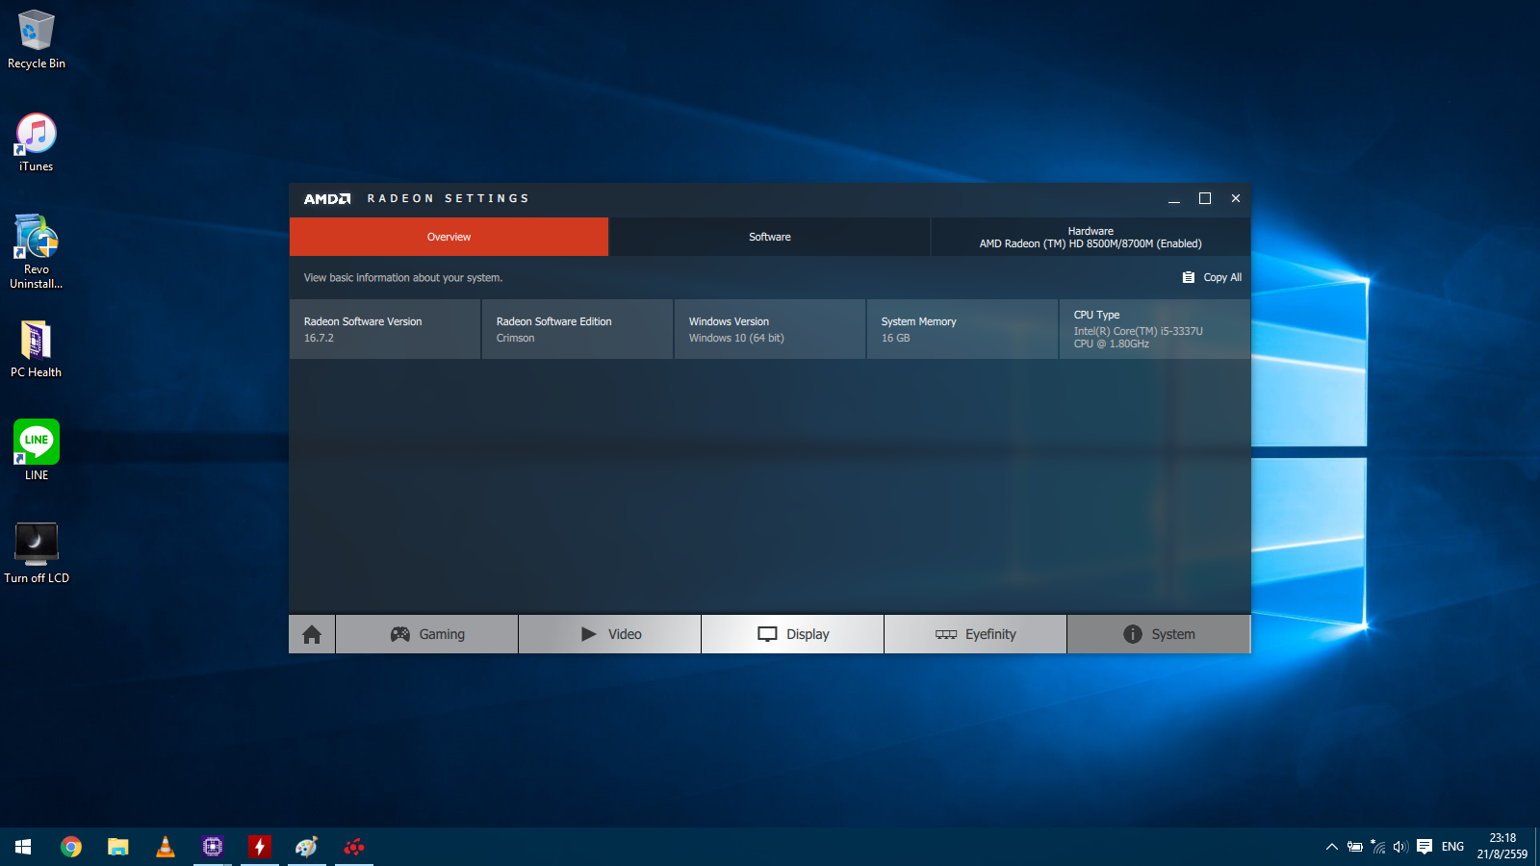Image resolution: width=1540 pixels, height=866 pixels.
Task: Select the Turn off LCD desktop icon
Action: point(37,553)
